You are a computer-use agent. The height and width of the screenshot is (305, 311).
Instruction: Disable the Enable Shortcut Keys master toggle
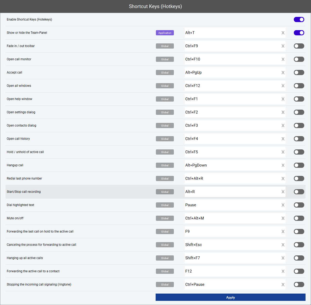pyautogui.click(x=299, y=19)
